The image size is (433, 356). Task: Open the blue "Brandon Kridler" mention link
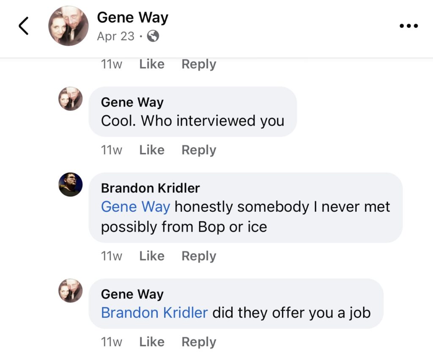pos(154,313)
